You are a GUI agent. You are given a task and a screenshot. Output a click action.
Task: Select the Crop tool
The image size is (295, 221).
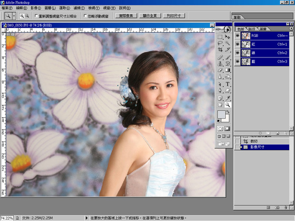[x=220, y=50]
